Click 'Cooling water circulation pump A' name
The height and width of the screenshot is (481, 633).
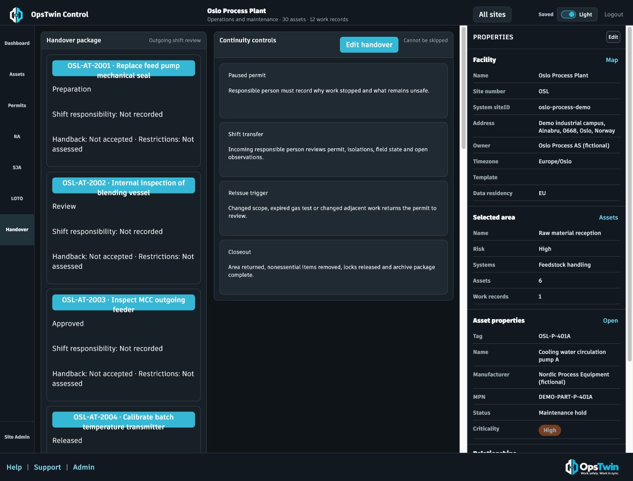572,356
